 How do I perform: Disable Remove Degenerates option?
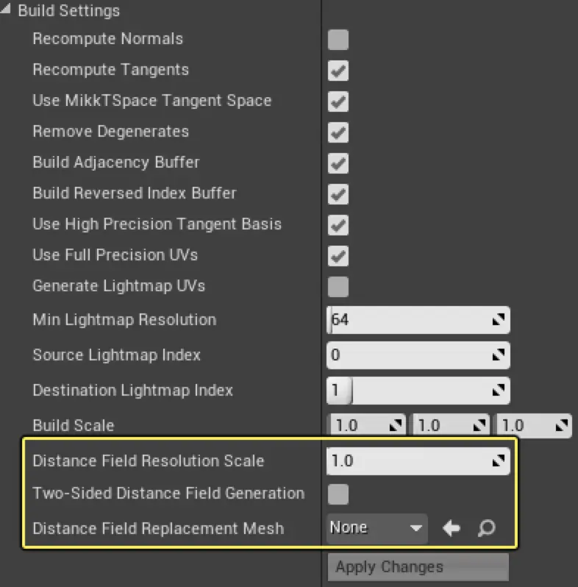(x=338, y=132)
